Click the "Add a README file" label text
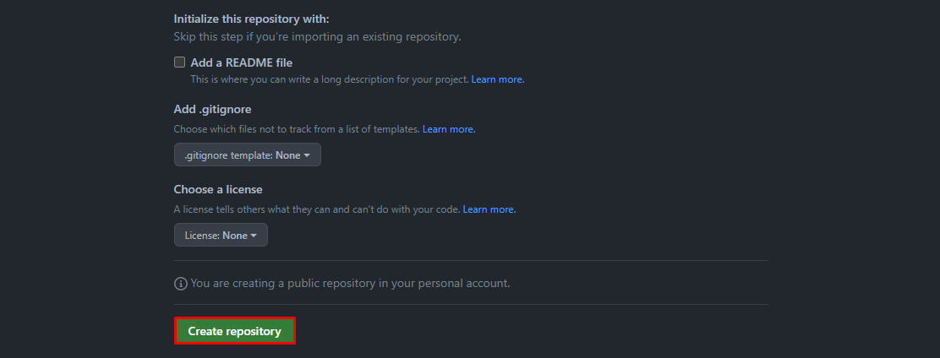Screen dimensions: 940x358 click(241, 62)
